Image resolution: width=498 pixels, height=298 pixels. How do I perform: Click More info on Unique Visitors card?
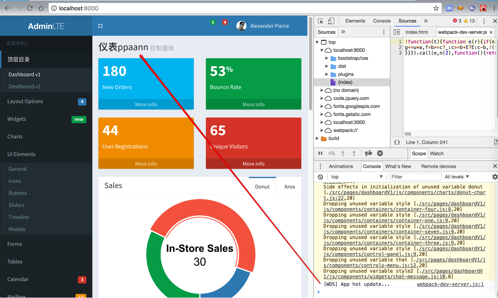(x=253, y=164)
